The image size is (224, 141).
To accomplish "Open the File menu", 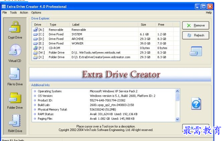I will (x=5, y=13).
